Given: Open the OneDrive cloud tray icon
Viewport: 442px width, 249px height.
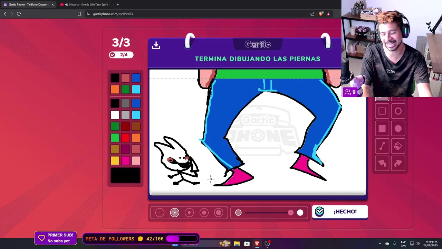Looking at the screenshot, I should (x=387, y=243).
